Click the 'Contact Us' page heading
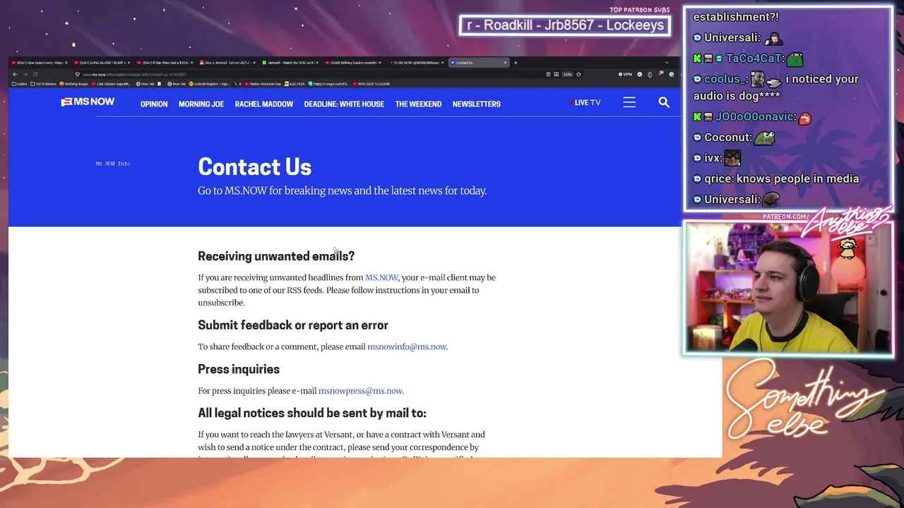904x508 pixels. click(254, 167)
